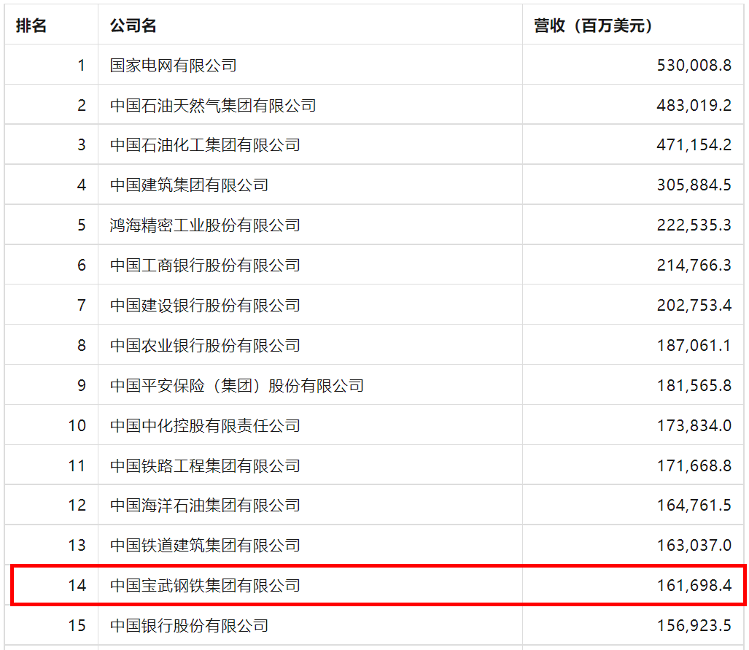Select revenue figure 305,884.5

(694, 185)
